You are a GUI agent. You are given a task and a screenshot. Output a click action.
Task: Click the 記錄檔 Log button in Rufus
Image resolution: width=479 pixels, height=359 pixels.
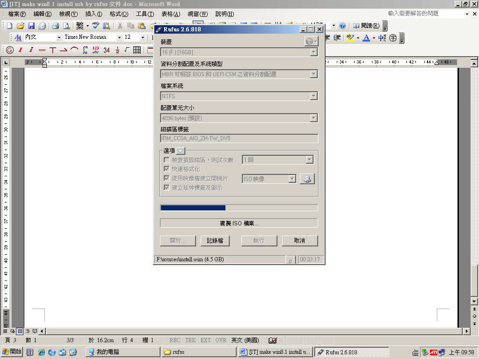(215, 241)
